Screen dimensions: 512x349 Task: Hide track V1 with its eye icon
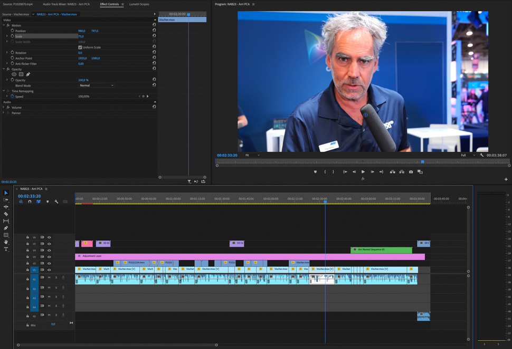click(x=49, y=270)
